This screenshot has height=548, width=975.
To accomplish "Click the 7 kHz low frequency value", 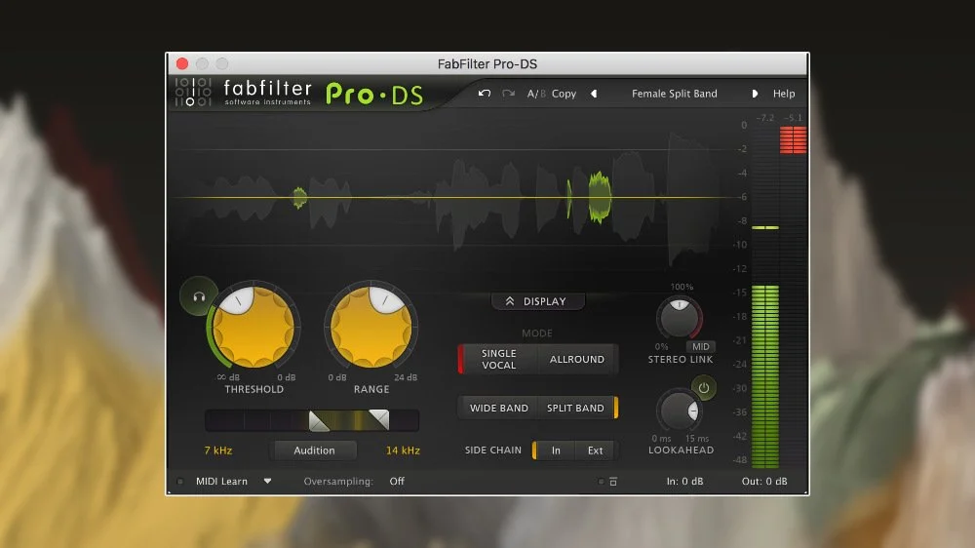I will point(218,450).
